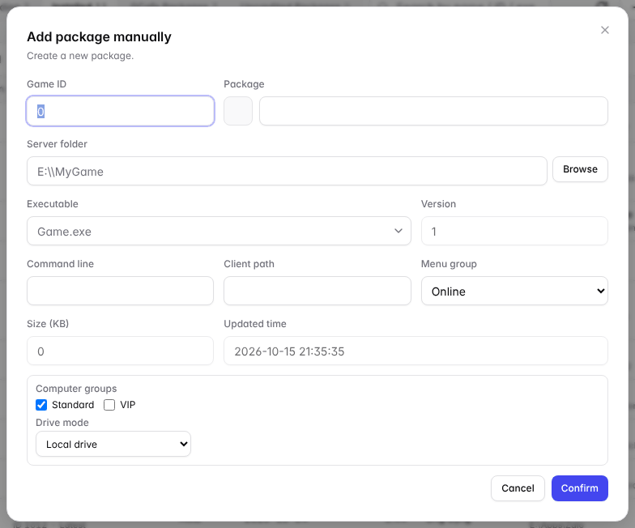Click the Updated time field
The image size is (635, 528).
click(x=416, y=351)
